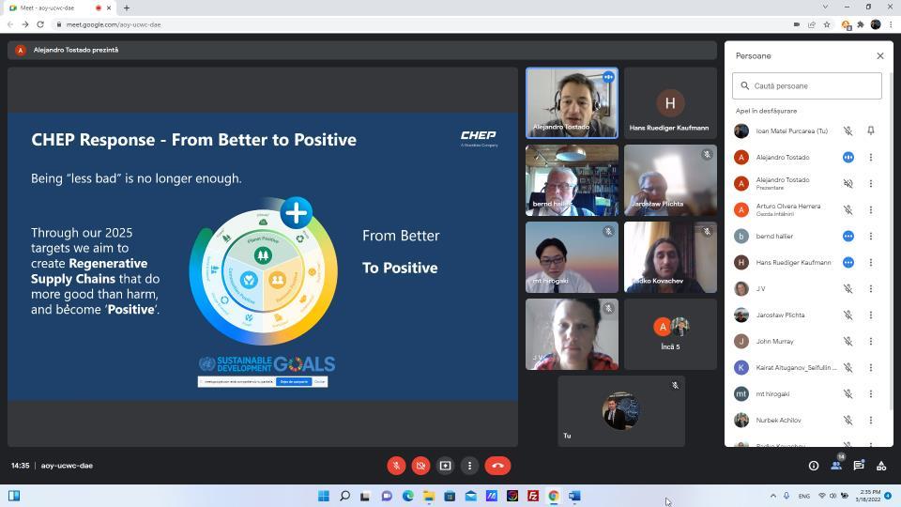
Task: Toggle the people panel icon
Action: [836, 466]
